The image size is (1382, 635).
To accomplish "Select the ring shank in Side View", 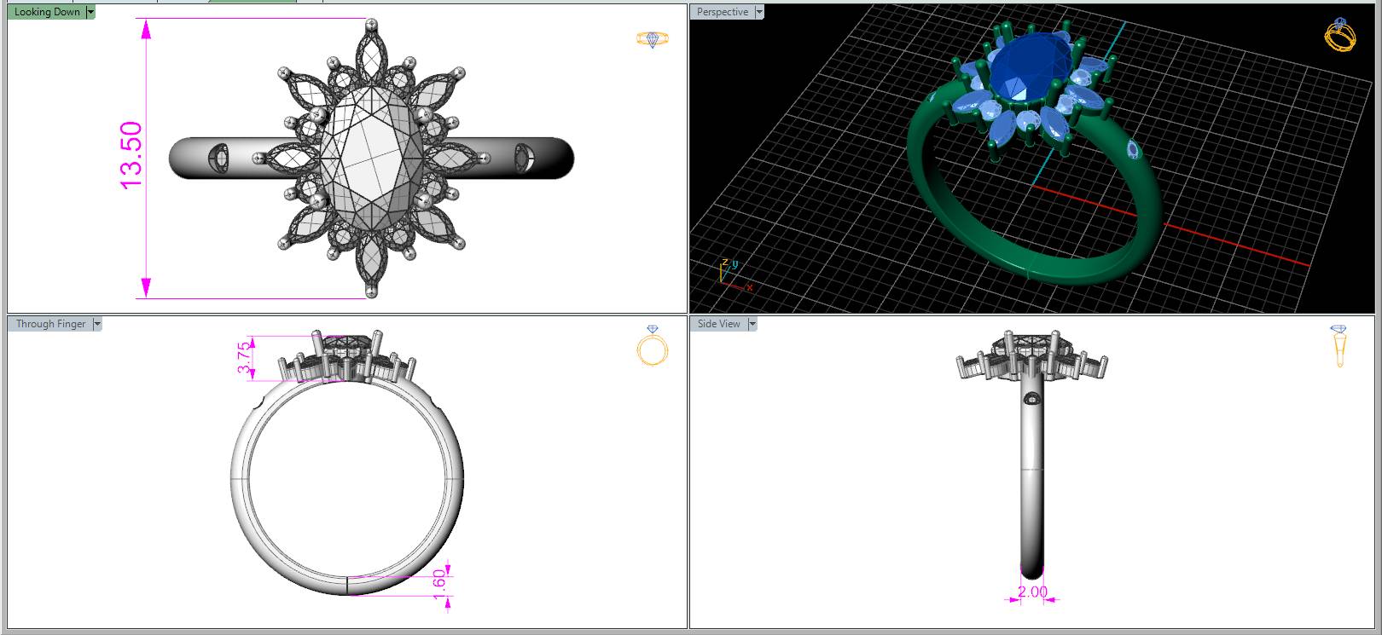I will (x=1032, y=477).
